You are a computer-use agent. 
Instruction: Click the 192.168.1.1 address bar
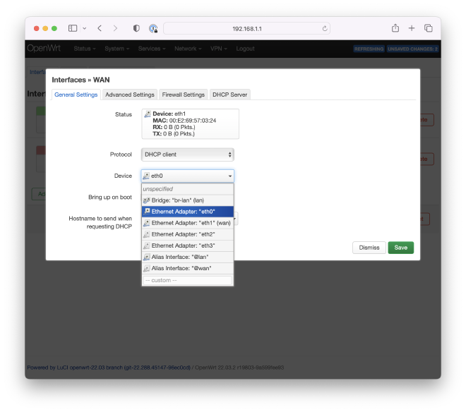246,28
